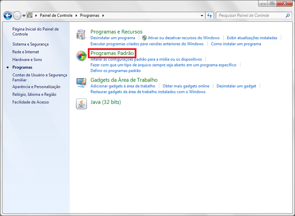295x216 pixels.
Task: Click the Programas e Recursos icon
Action: (x=81, y=35)
